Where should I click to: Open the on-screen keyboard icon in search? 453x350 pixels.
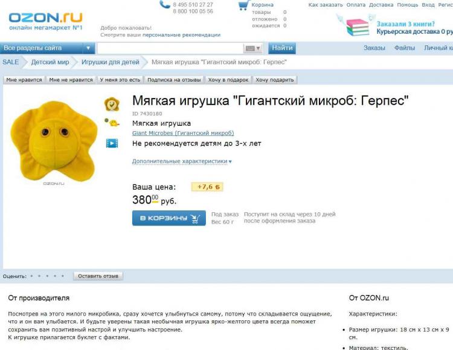tap(253, 48)
